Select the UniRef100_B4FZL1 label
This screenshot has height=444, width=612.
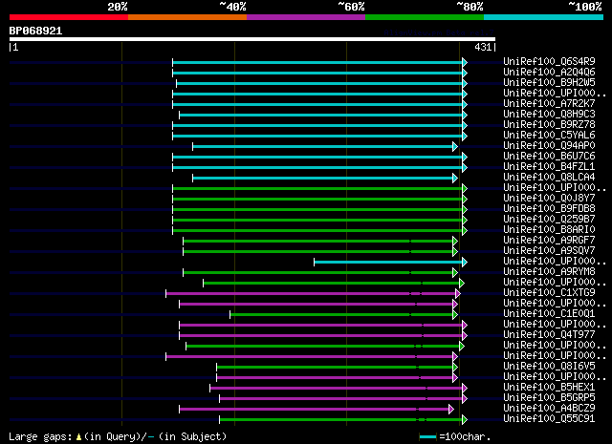click(x=549, y=166)
